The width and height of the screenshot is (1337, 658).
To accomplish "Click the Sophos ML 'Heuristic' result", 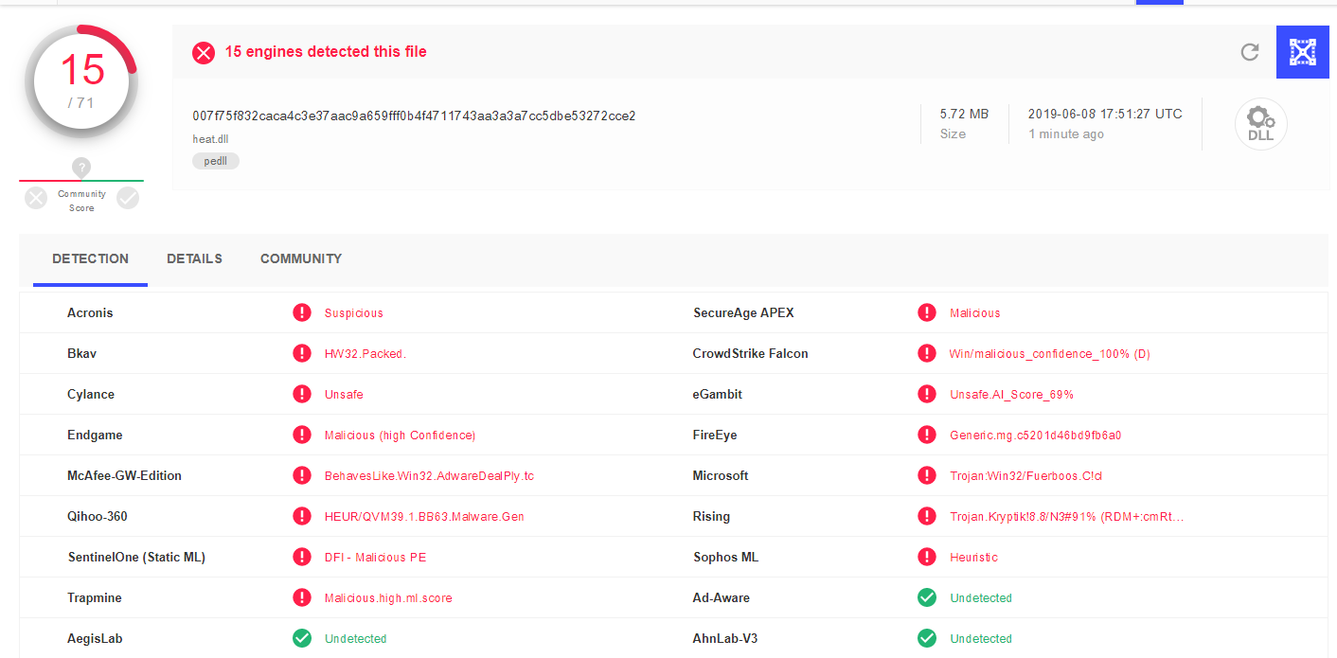I will coord(974,558).
